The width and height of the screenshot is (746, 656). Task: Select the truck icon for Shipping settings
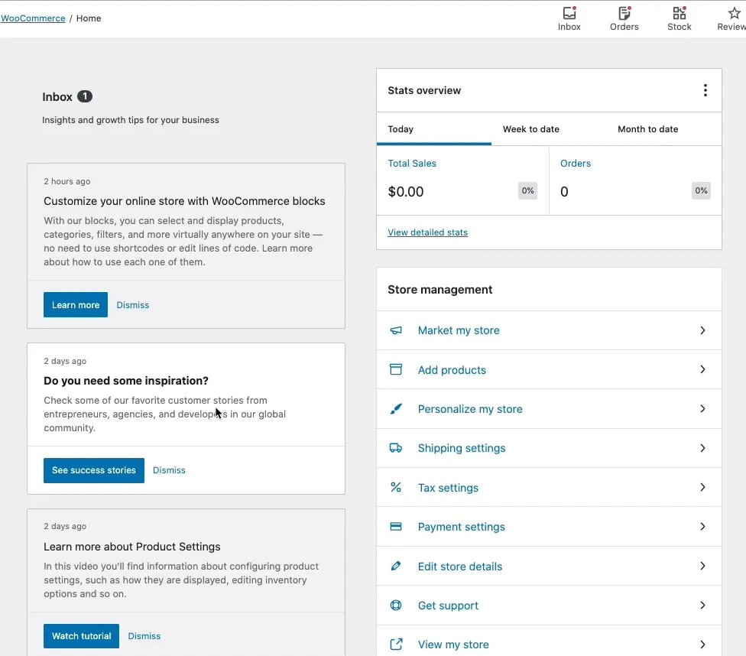pos(395,448)
